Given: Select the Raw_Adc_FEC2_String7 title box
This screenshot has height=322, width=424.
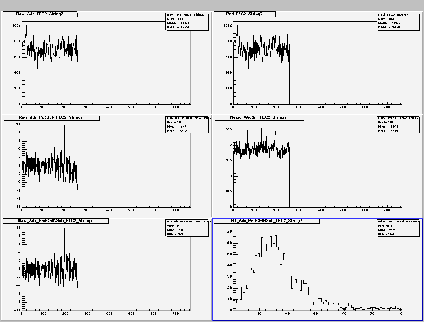Looking at the screenshot, I should (x=40, y=14).
